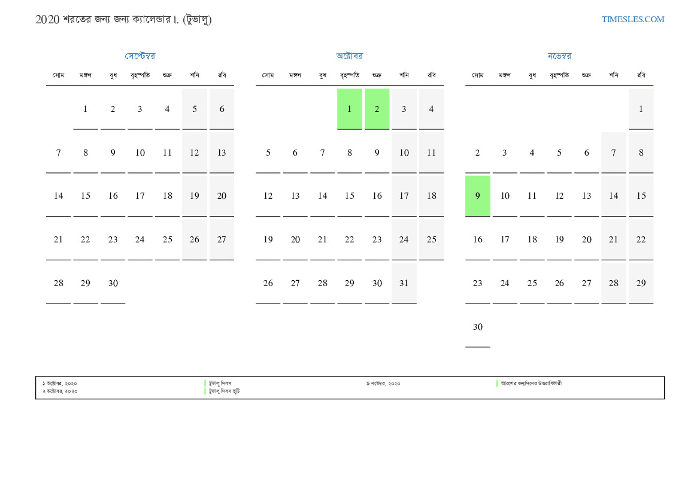Click the November 9 holiday name in legend

(531, 384)
